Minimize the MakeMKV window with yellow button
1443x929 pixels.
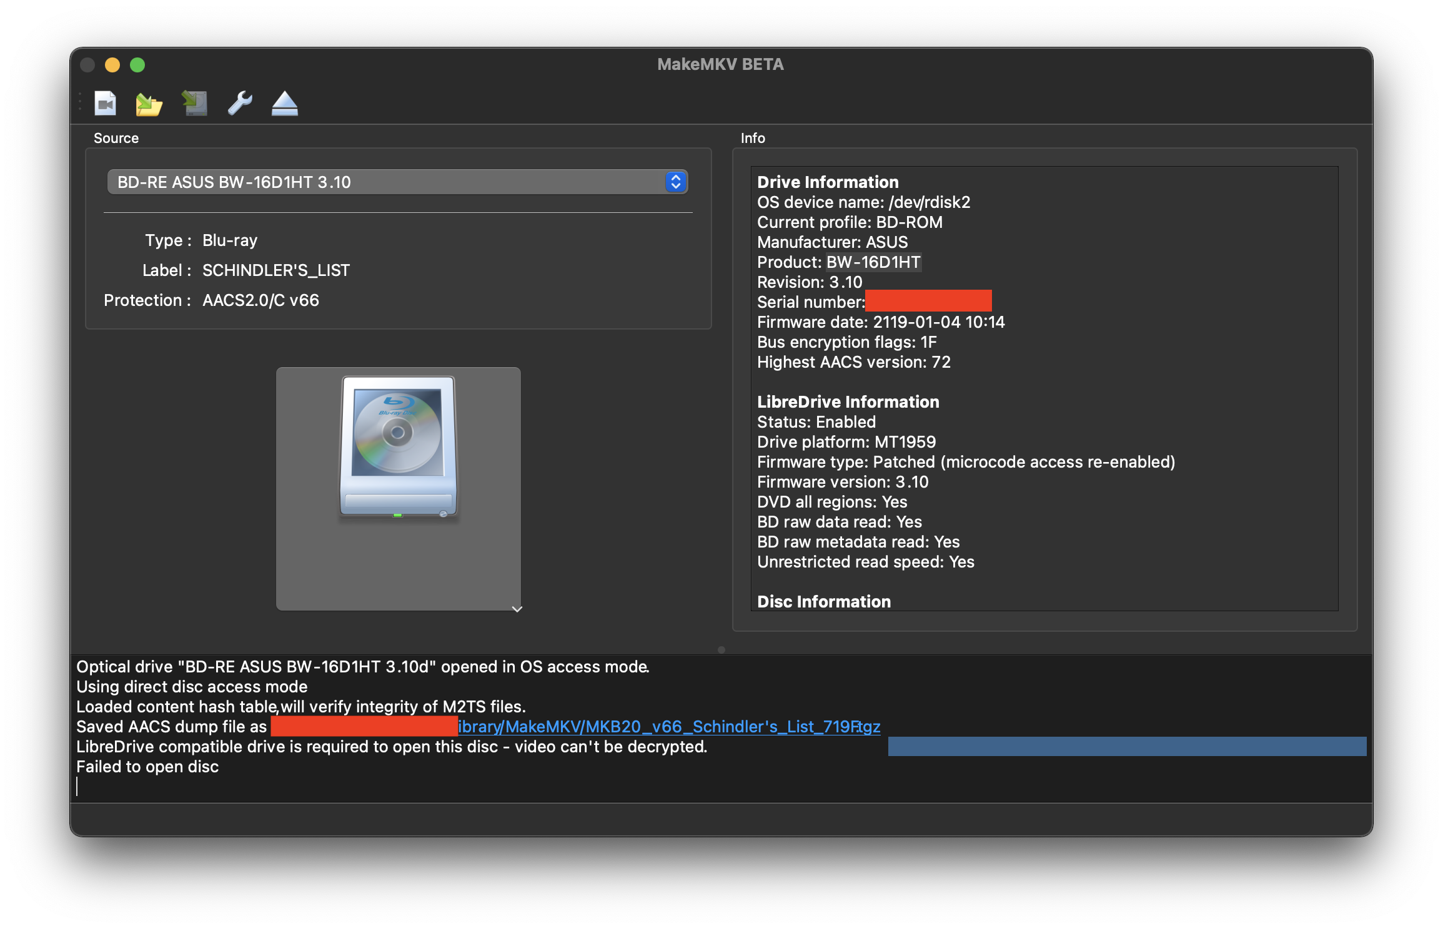112,65
